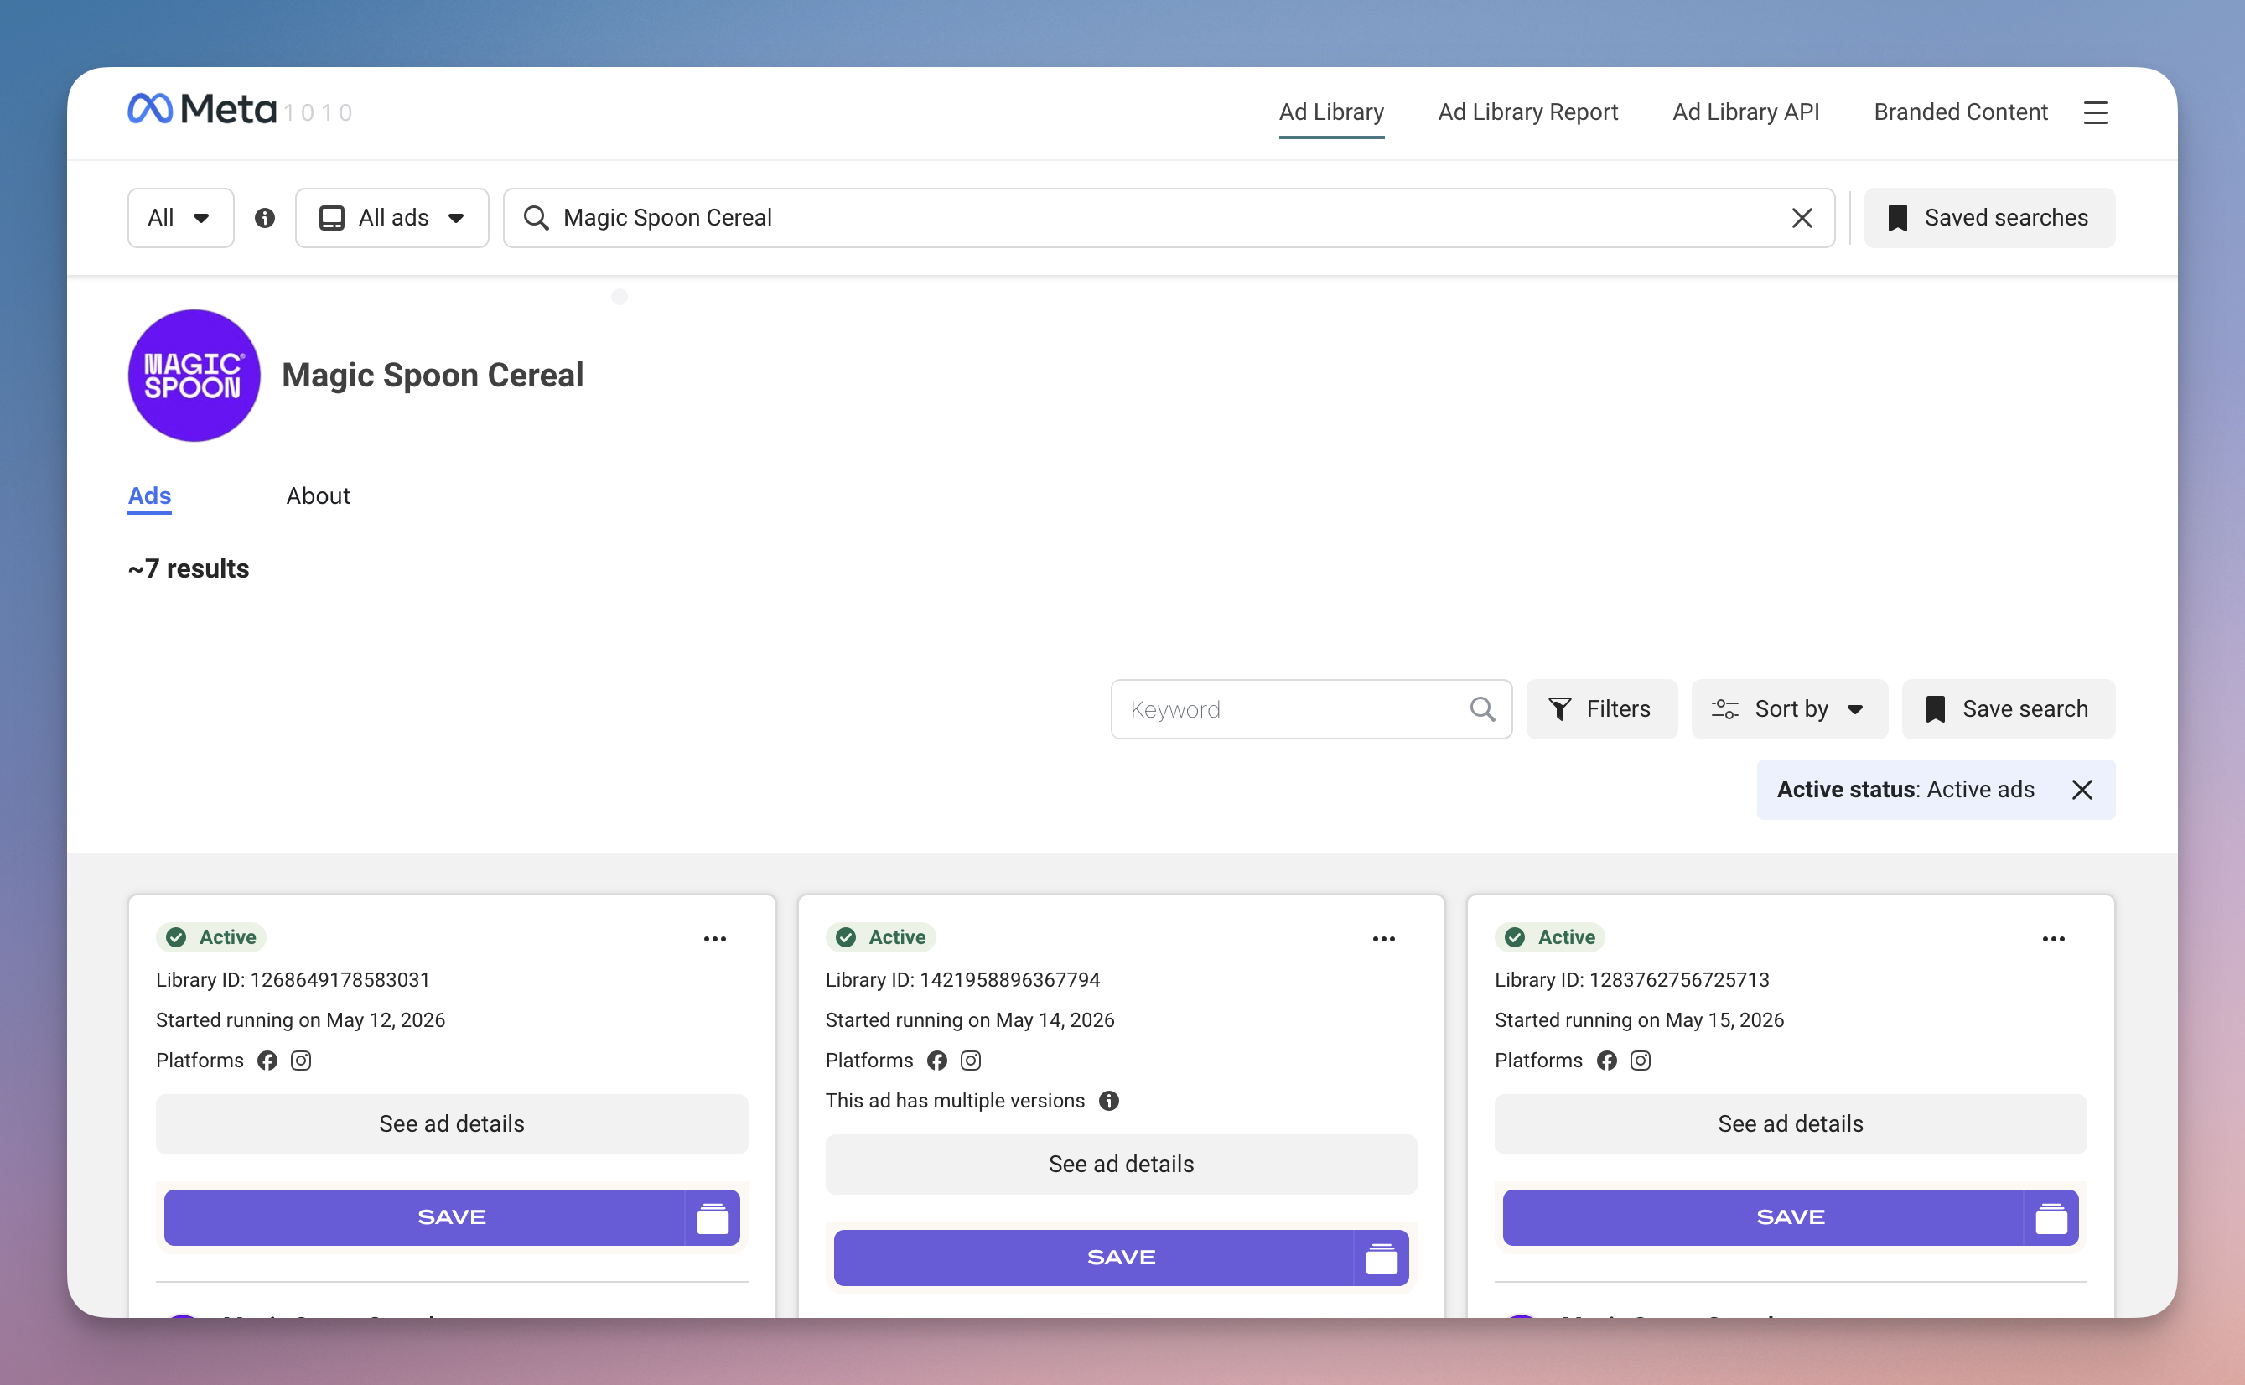Image resolution: width=2245 pixels, height=1385 pixels.
Task: Open Ad Library Report tab
Action: 1527,112
